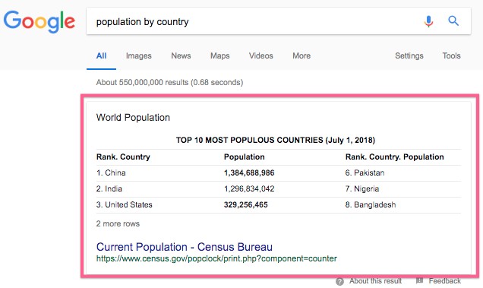Viewport: 483px width, 288px height.
Task: Open the Maps tab
Action: click(220, 55)
